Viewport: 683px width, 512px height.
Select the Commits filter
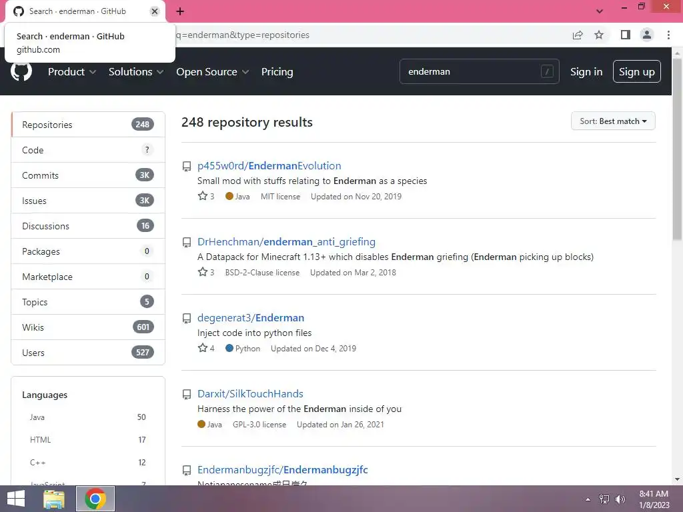(88, 175)
